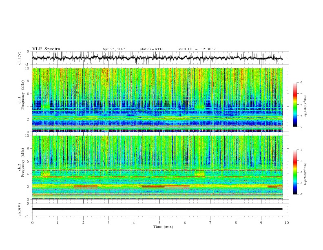Click inside the ch.1 spectrogram panel
This screenshot has height=250, width=323.
157,100
